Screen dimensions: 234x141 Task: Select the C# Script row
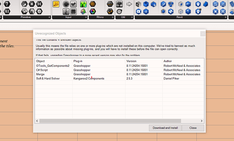[119, 70]
